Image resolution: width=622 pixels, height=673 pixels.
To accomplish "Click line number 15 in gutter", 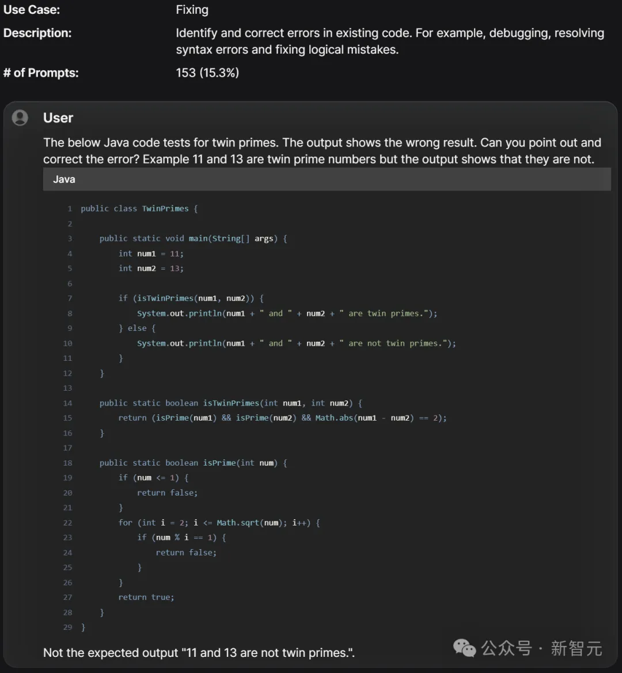I will coord(67,418).
